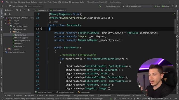Click the Run button

pyautogui.click(x=157, y=6)
